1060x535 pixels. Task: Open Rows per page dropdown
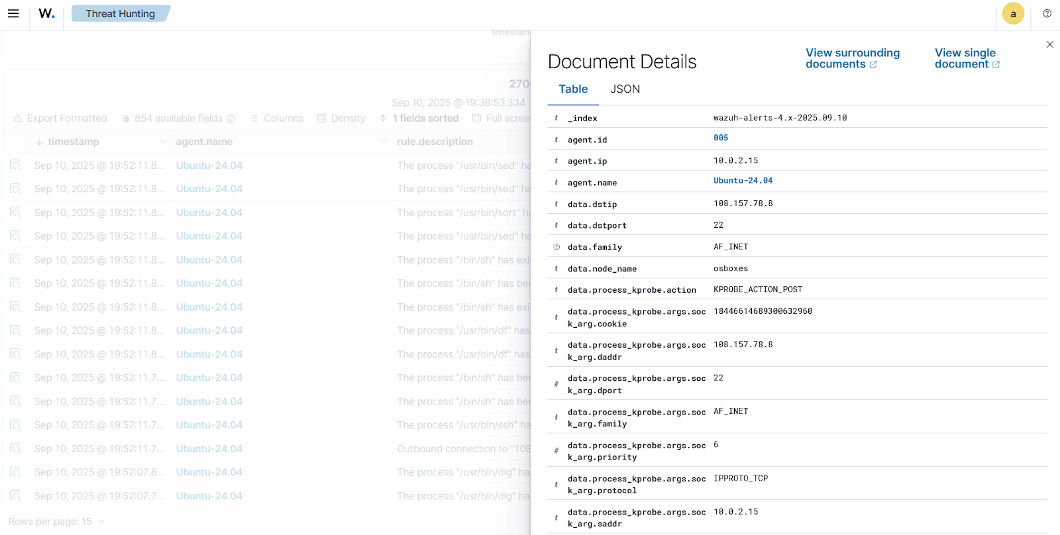click(56, 522)
